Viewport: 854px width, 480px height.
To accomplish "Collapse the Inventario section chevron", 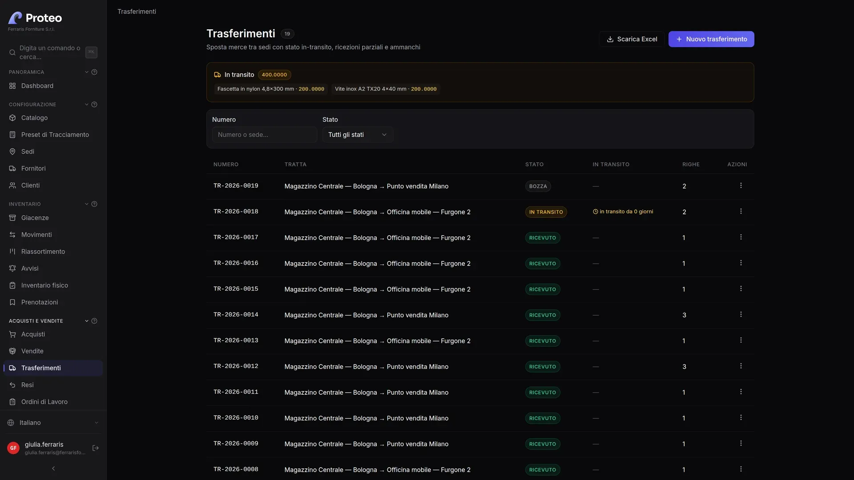I will pos(87,204).
